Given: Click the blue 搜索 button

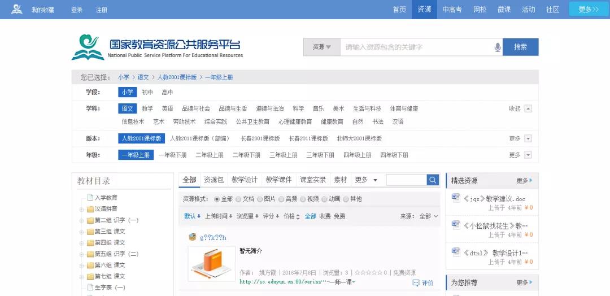Looking at the screenshot, I should pos(521,47).
